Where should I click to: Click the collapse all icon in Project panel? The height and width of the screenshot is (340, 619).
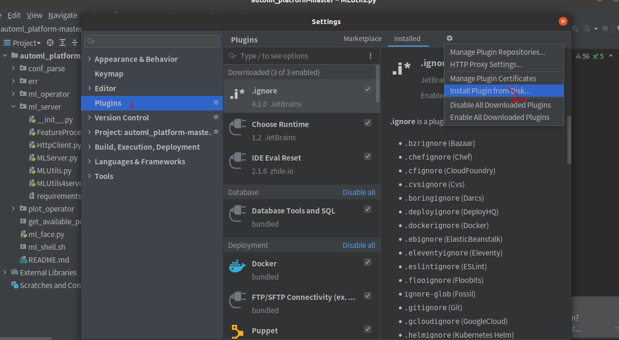pos(74,42)
